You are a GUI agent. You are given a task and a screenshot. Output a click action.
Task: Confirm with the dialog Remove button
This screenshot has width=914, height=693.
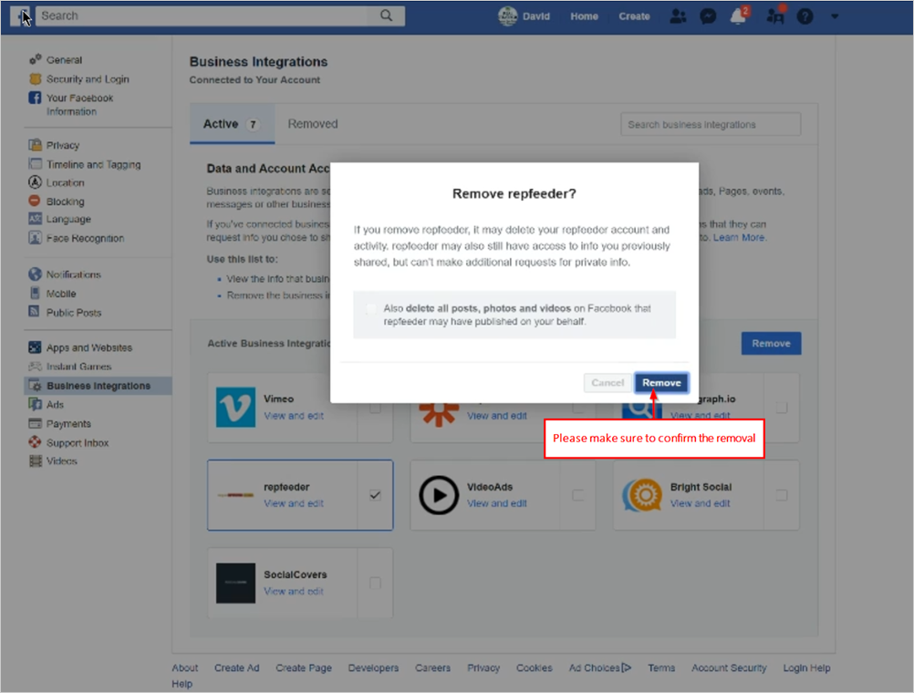661,383
